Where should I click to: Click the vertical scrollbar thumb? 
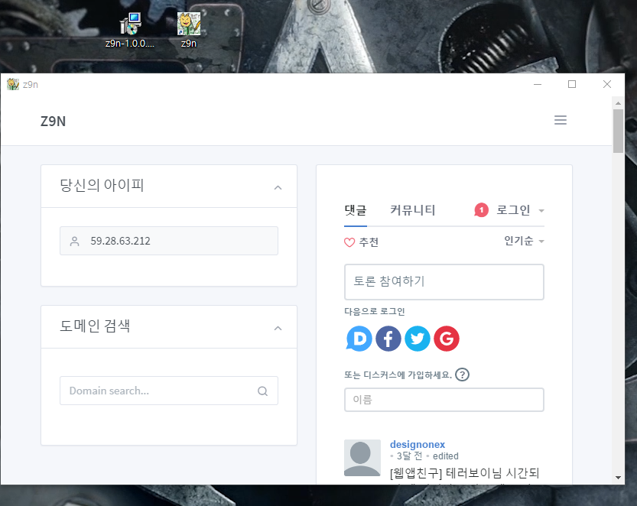(619, 131)
